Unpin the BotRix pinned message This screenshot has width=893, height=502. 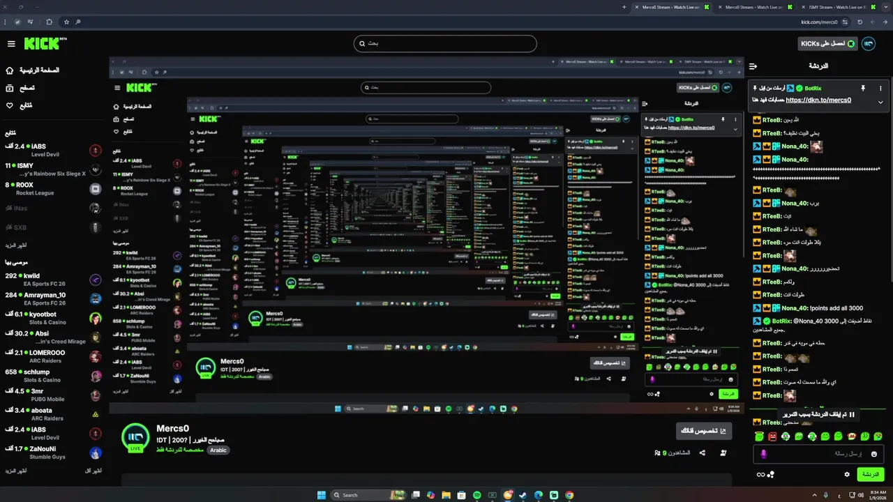click(x=862, y=89)
